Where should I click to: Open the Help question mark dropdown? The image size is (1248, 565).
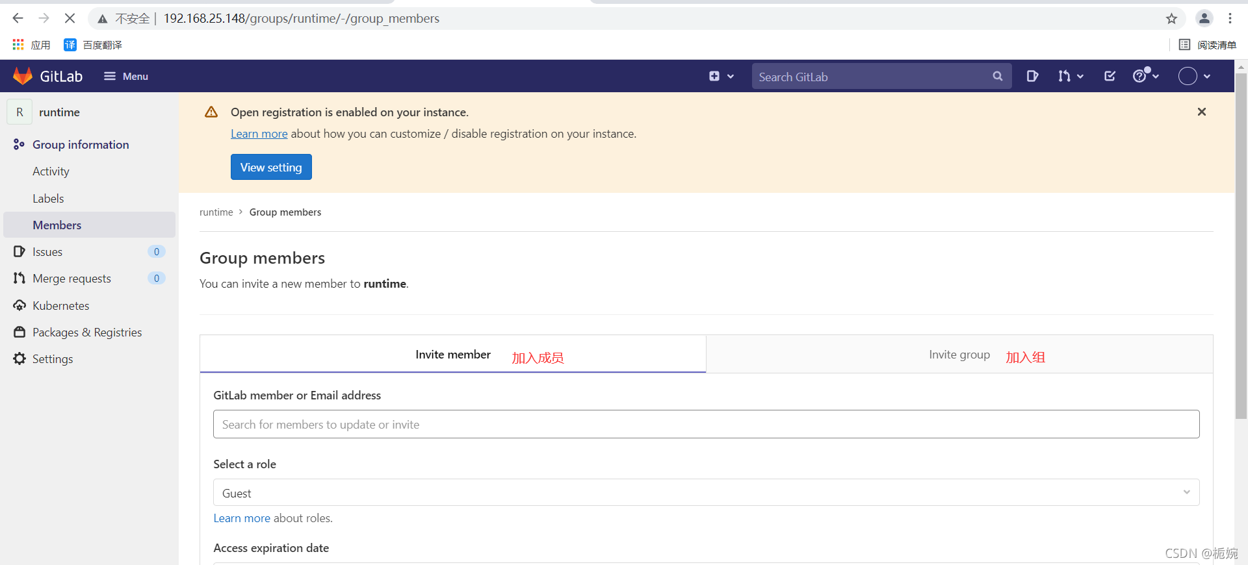pos(1145,76)
